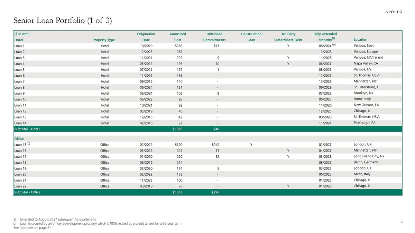
Task: Select the Long Island City, NY location
Action: pyautogui.click(x=369, y=156)
